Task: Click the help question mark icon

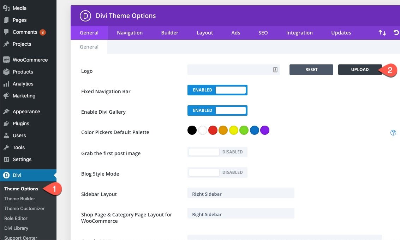Action: 393,132
